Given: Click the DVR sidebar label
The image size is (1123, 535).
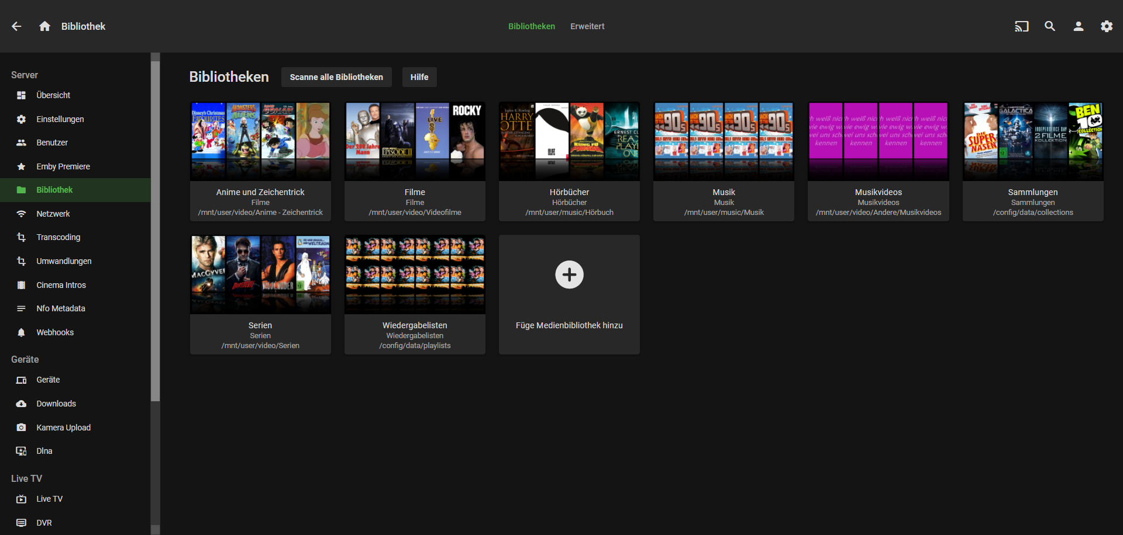Looking at the screenshot, I should point(44,523).
